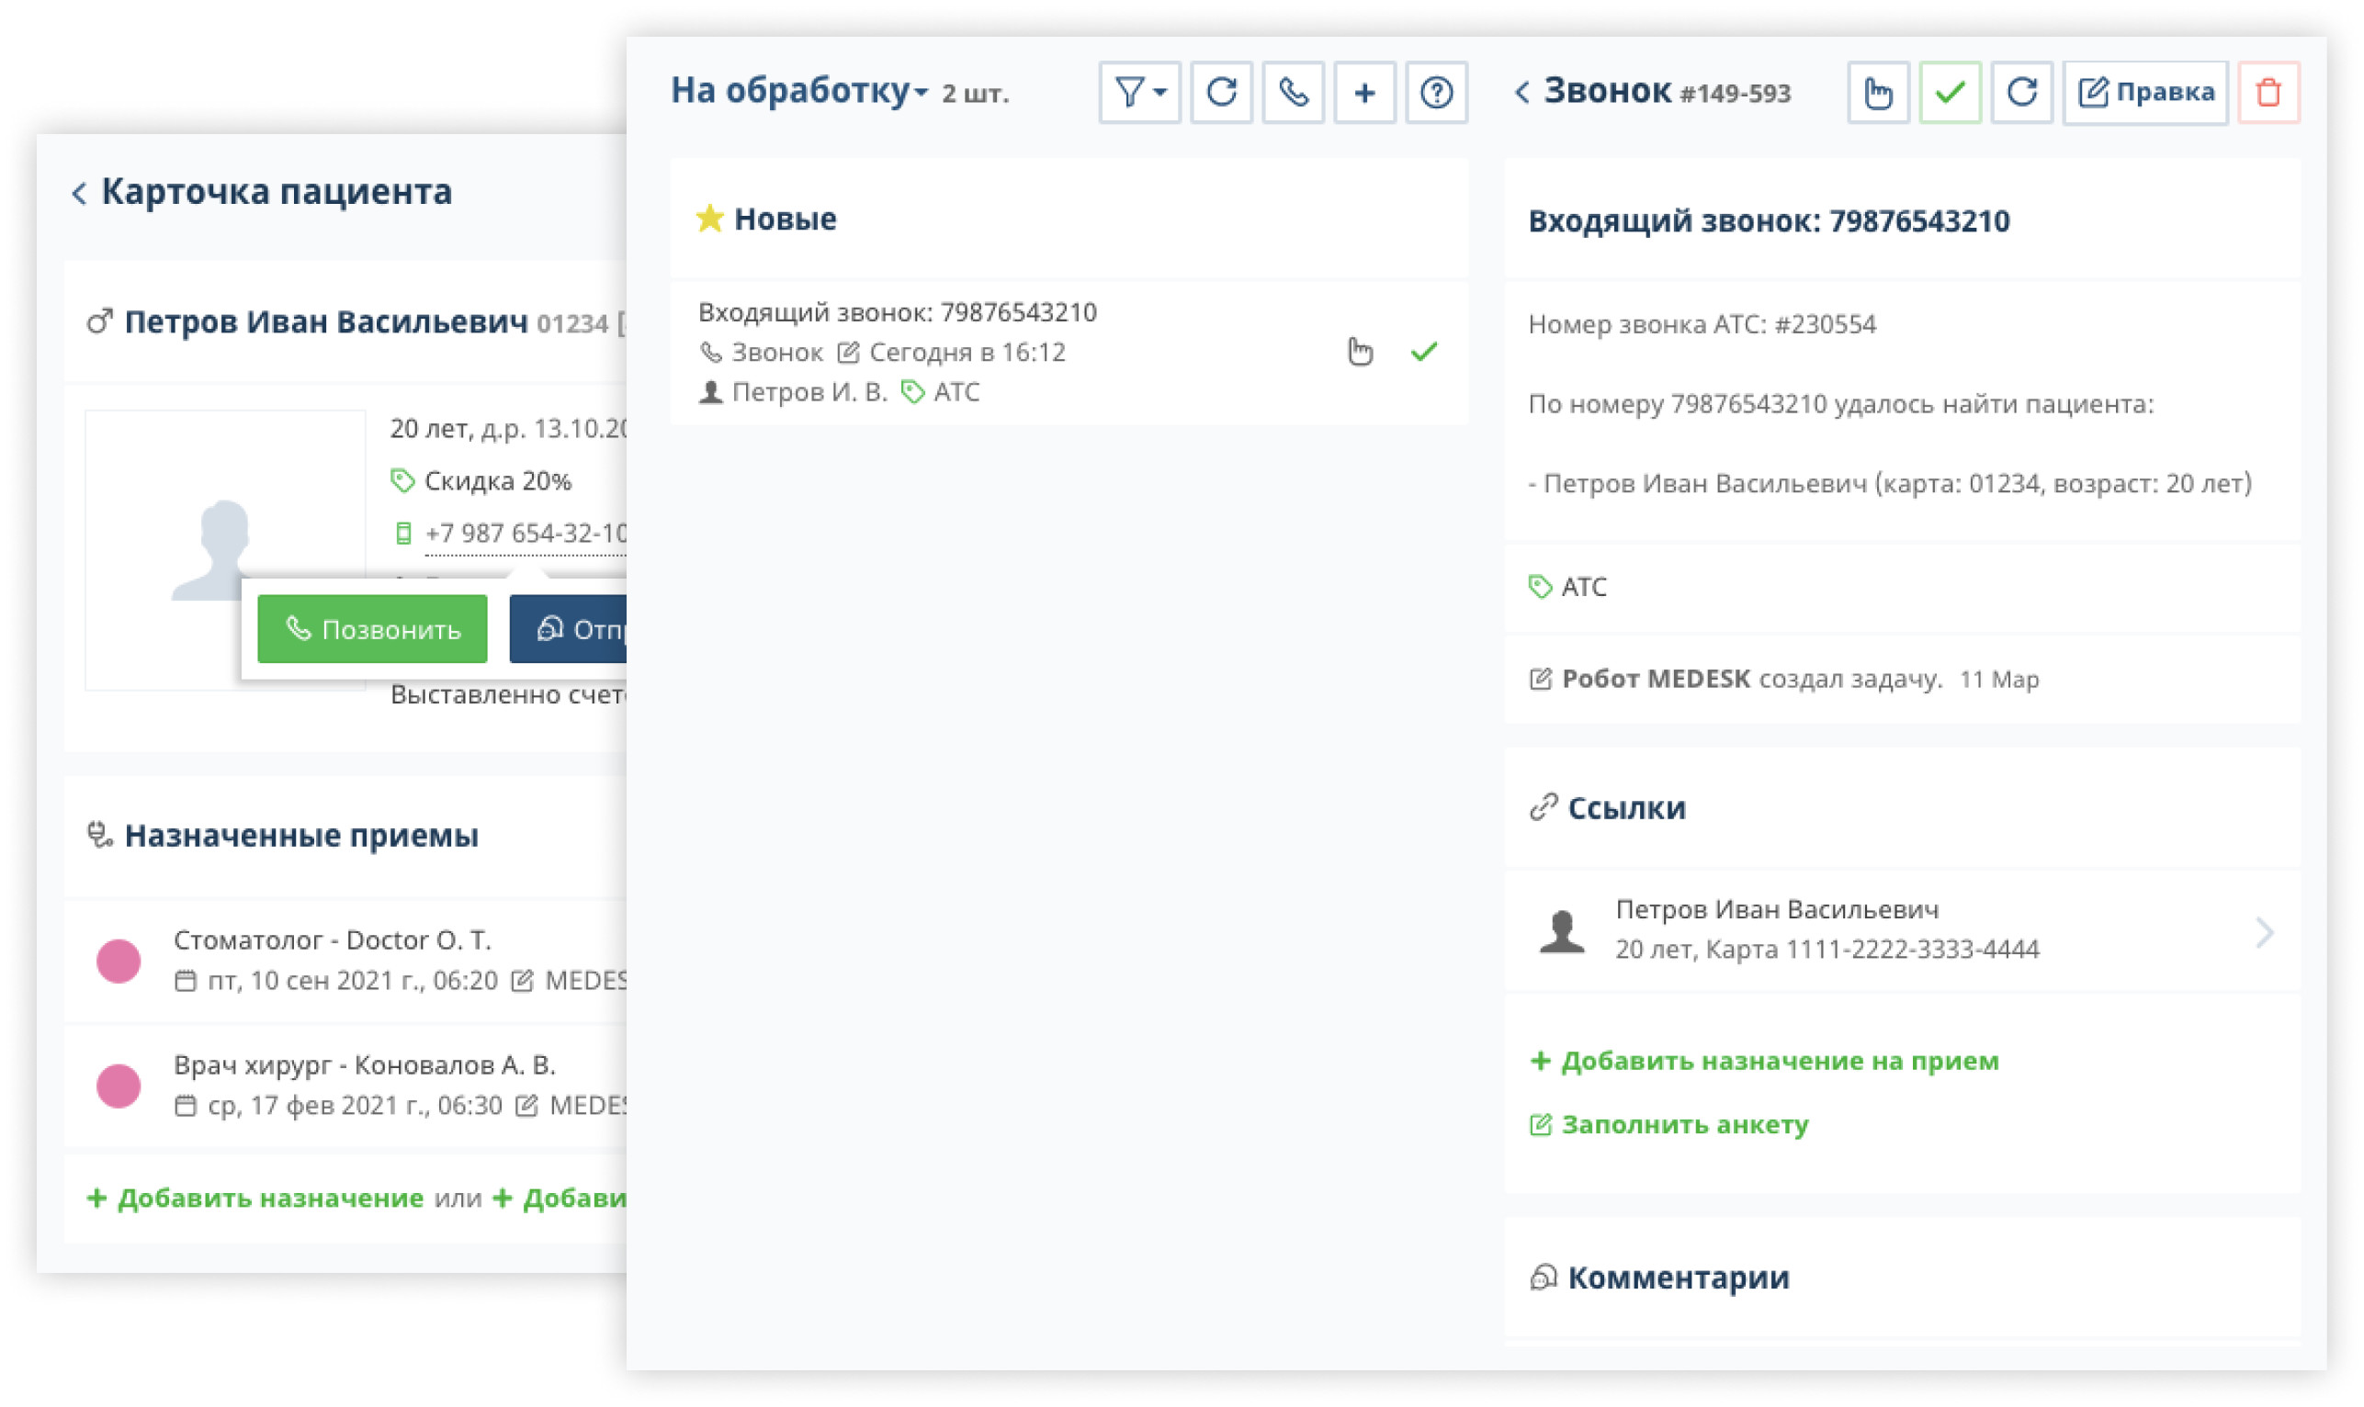The image size is (2364, 1407).
Task: Open the filter dropdown in task list toolbar
Action: [1139, 92]
